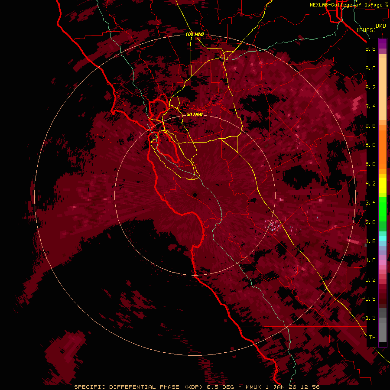Click the 5.0 value on the color scale
The width and height of the screenshot is (390, 390).
[x=370, y=164]
